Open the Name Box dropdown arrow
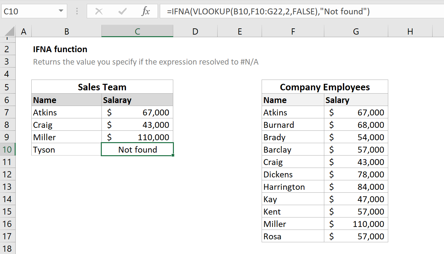 point(61,11)
